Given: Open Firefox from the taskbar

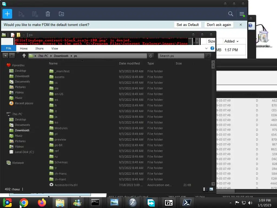Looking at the screenshot, I should pos(42,203).
